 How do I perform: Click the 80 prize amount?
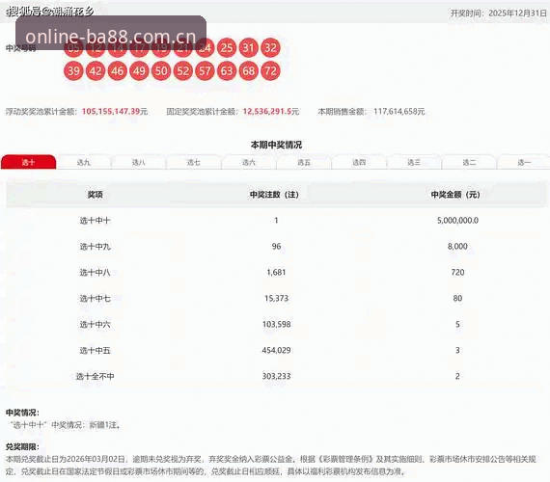pos(457,298)
